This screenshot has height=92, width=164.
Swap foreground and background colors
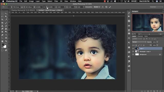point(6,44)
